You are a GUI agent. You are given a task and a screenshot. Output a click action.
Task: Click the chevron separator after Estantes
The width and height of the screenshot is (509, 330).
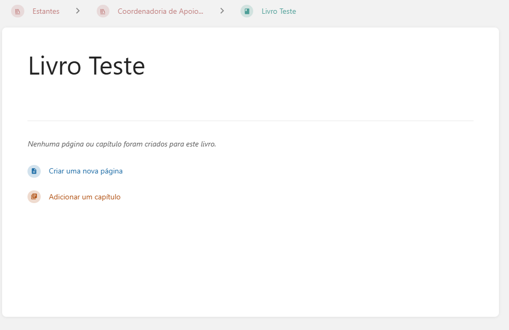click(x=78, y=11)
